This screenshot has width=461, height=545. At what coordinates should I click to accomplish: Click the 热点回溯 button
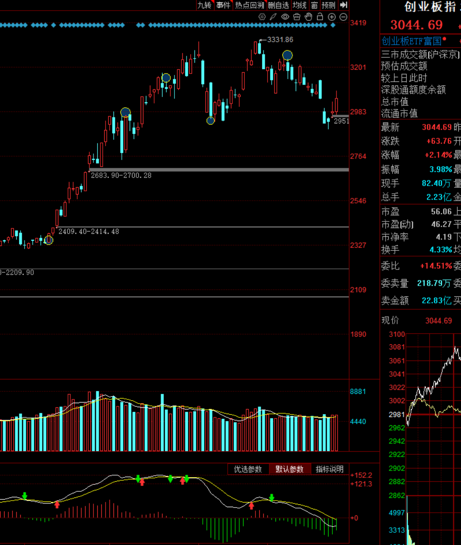tap(249, 5)
